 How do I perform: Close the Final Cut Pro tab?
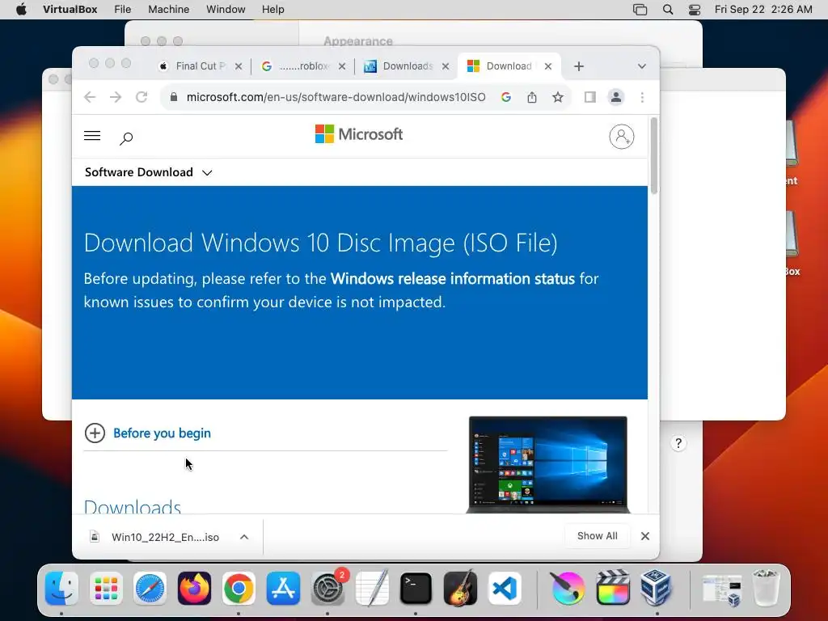tap(239, 66)
